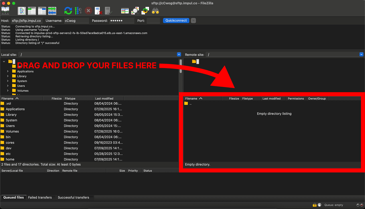Sort local files by Last modified column
Viewport: 365px width, 209px height.
click(x=108, y=99)
